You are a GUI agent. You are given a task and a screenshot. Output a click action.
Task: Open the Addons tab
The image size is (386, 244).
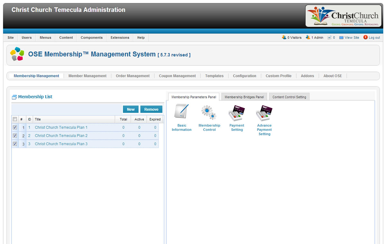[x=307, y=76]
